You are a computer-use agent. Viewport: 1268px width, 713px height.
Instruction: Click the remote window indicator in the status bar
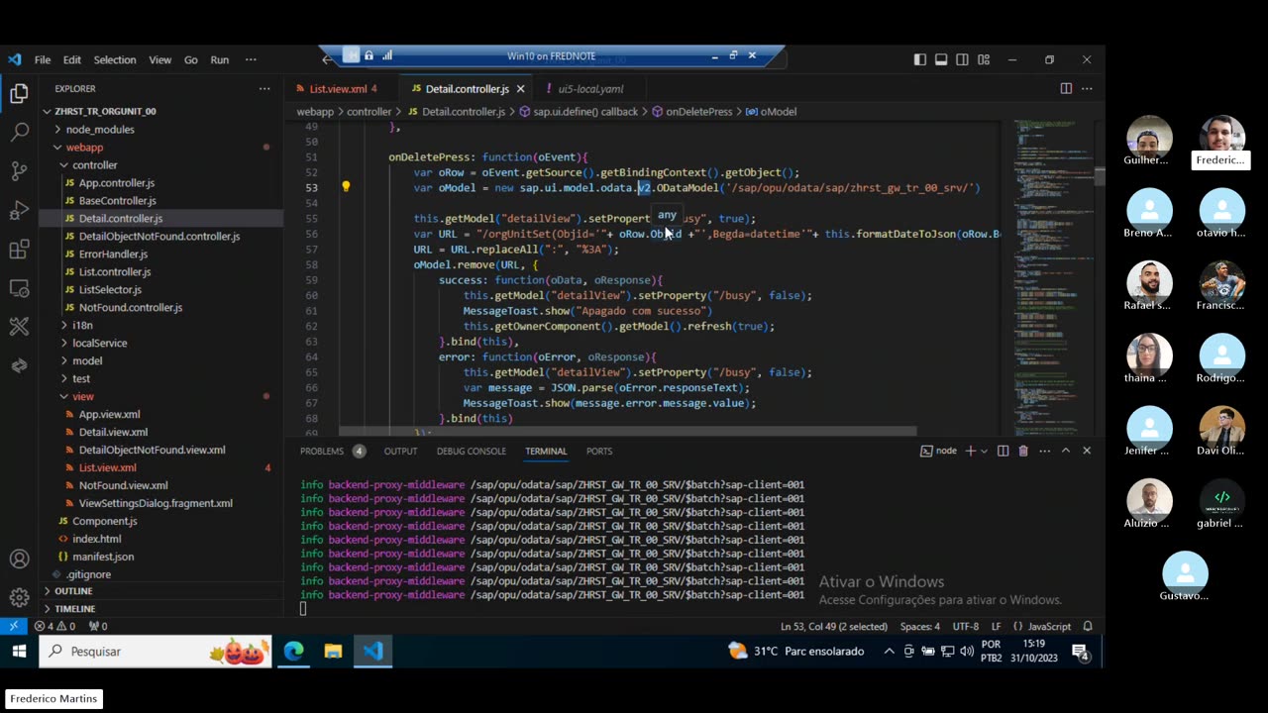[x=13, y=626]
